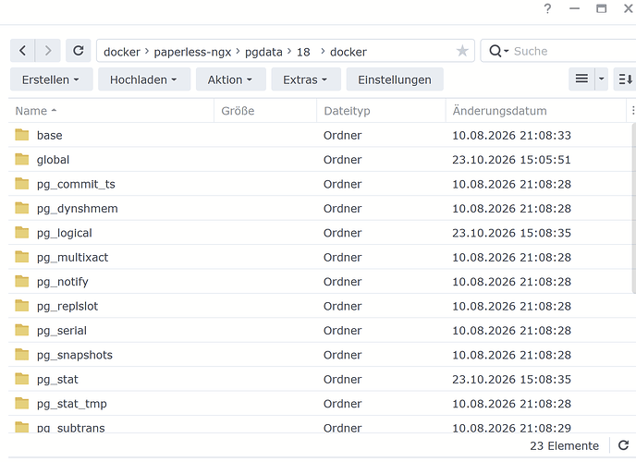Select the pg_stat folder icon
The width and height of the screenshot is (636, 462).
pyautogui.click(x=22, y=379)
